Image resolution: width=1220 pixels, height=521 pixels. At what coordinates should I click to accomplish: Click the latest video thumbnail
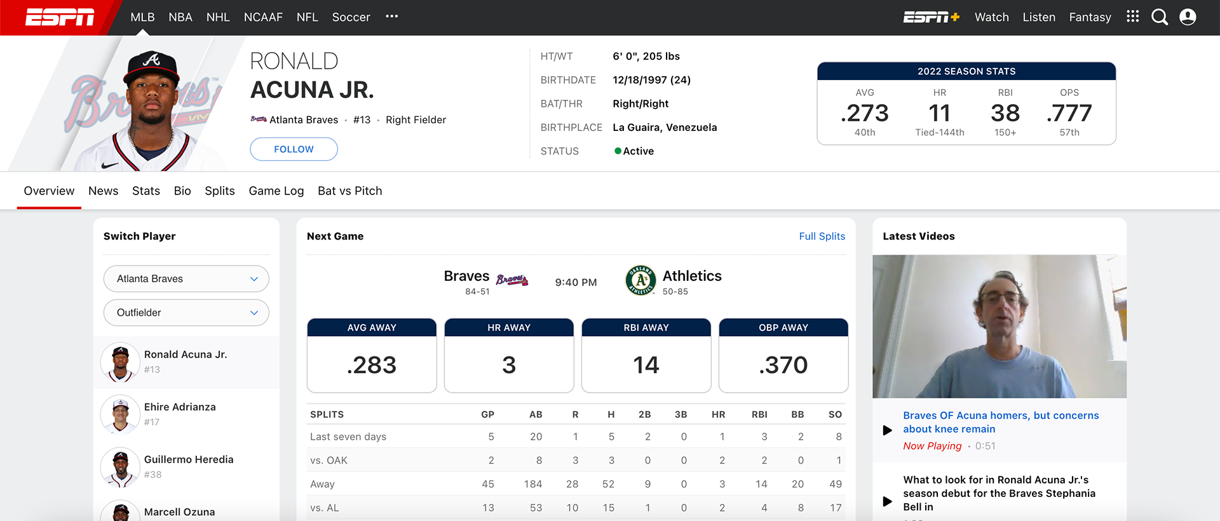coord(1000,327)
